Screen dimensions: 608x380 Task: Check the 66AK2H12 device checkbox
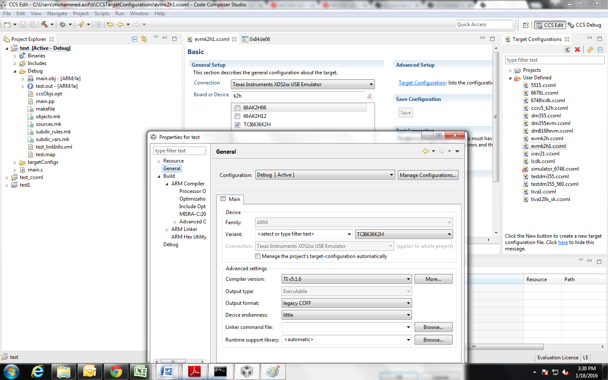tap(237, 116)
